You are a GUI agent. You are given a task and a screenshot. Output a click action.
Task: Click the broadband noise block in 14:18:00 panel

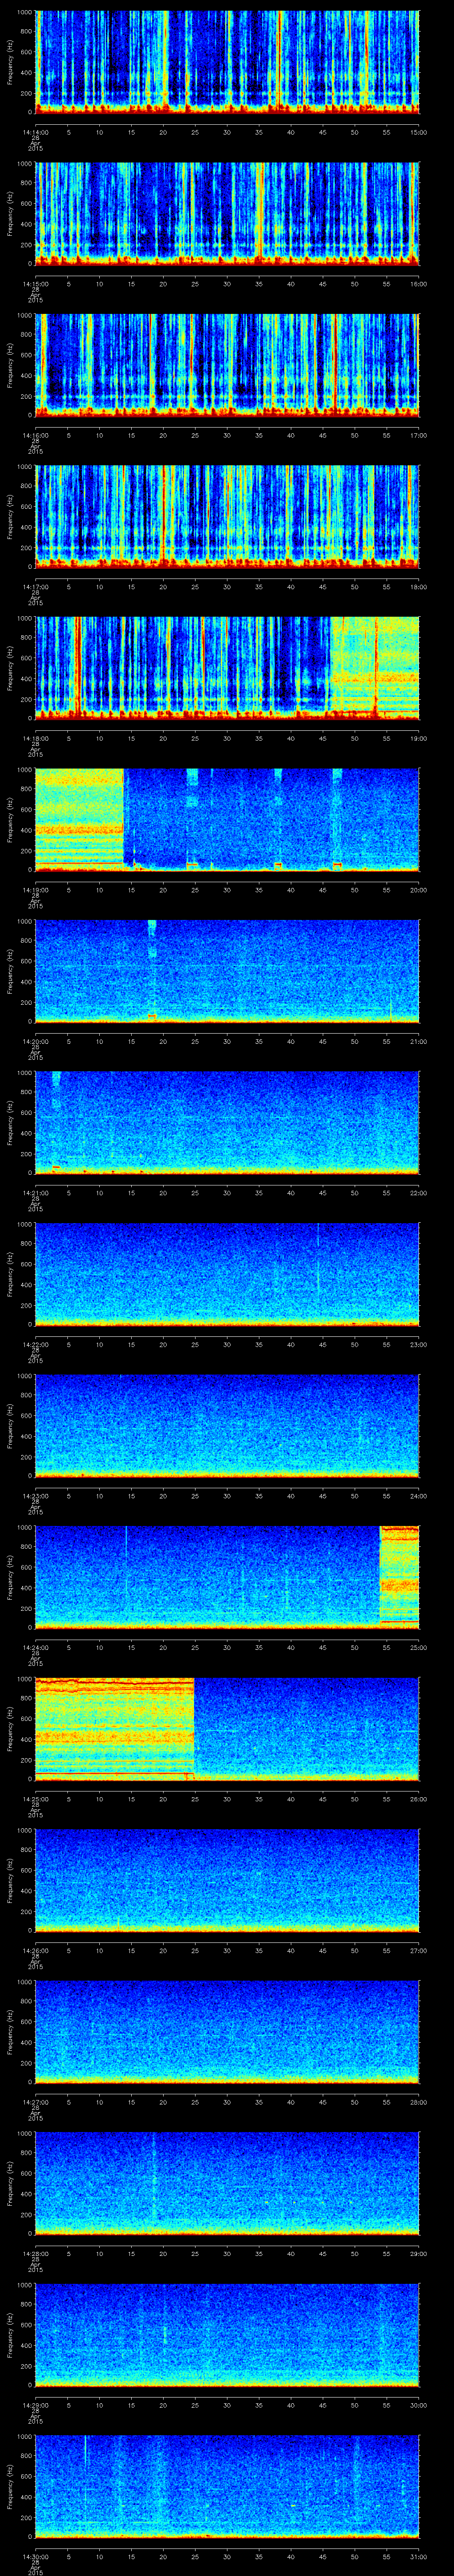click(375, 668)
